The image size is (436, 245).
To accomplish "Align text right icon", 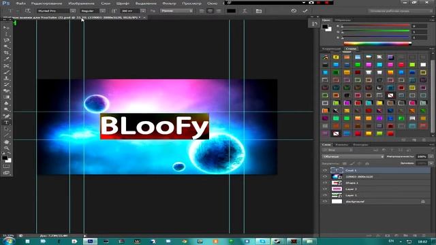I will point(219,11).
